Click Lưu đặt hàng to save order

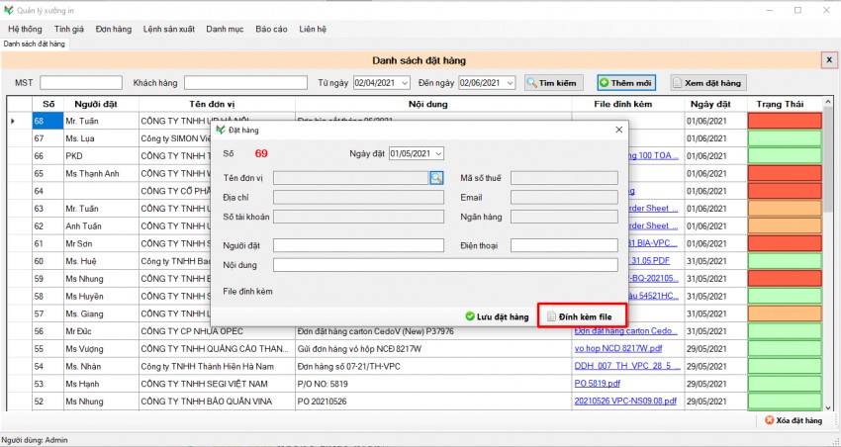pyautogui.click(x=498, y=316)
